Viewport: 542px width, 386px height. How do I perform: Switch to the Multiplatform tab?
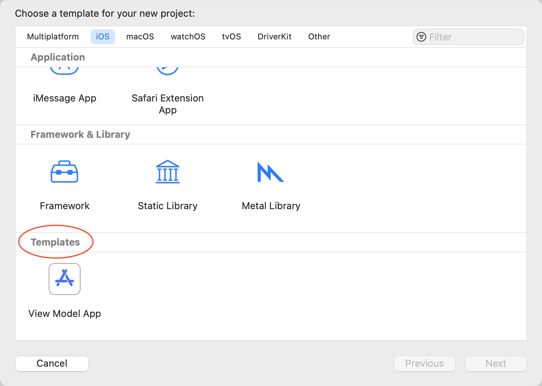tap(53, 37)
